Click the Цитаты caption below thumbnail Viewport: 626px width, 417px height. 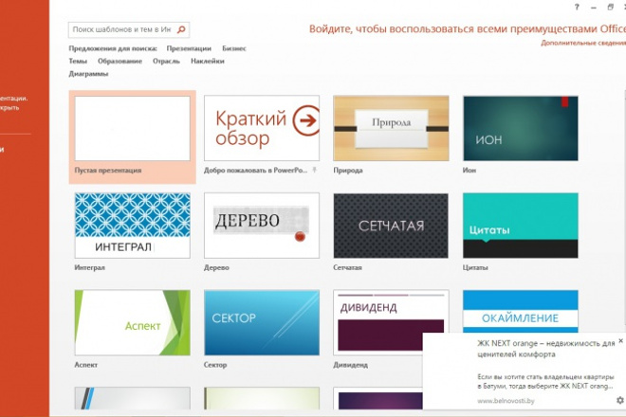tap(475, 268)
